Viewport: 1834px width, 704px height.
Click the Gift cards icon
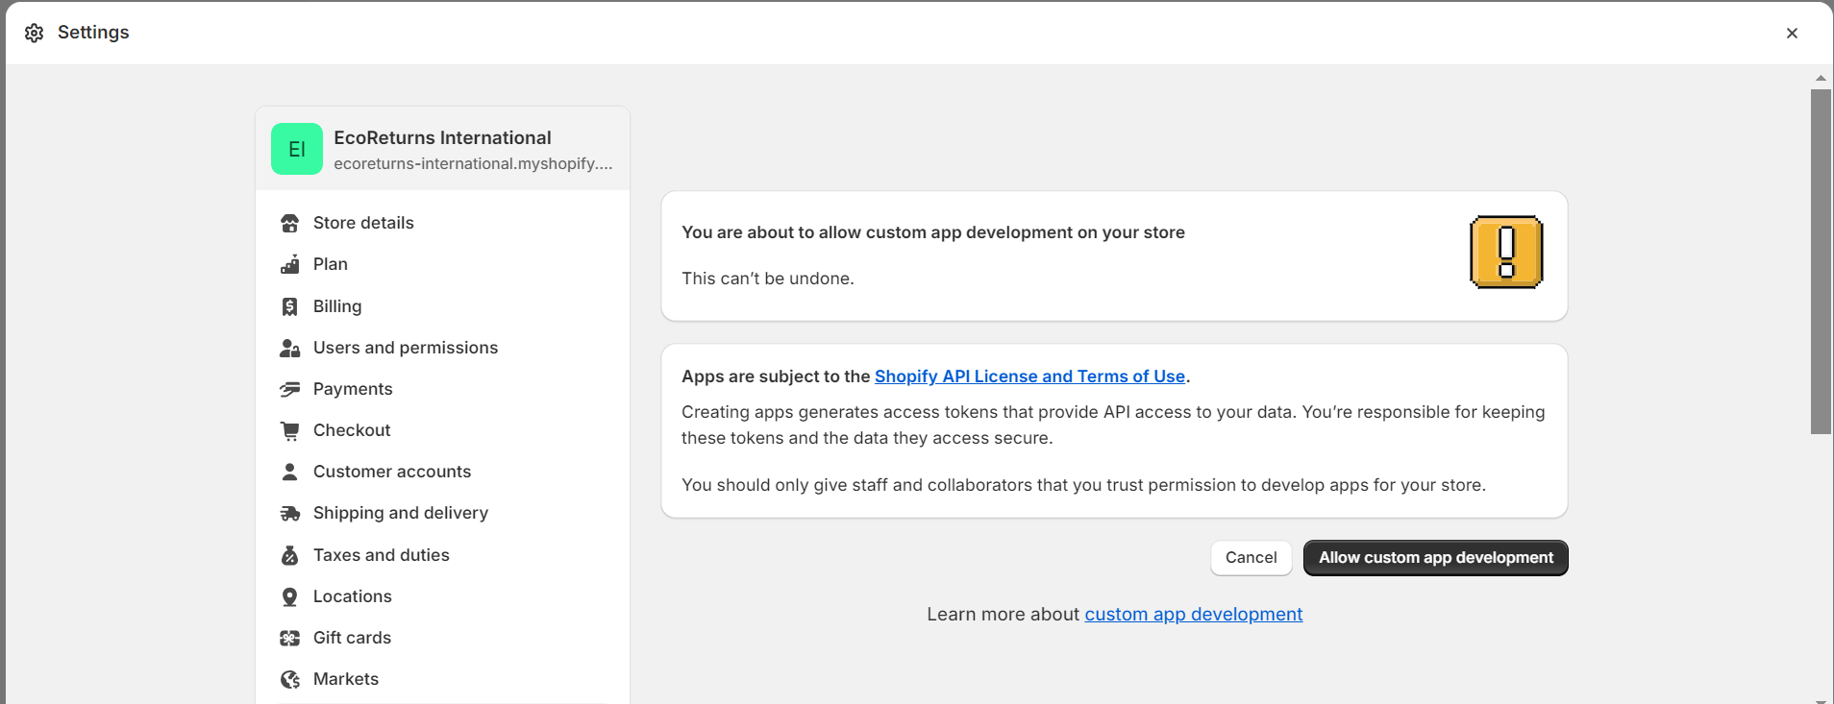point(289,639)
